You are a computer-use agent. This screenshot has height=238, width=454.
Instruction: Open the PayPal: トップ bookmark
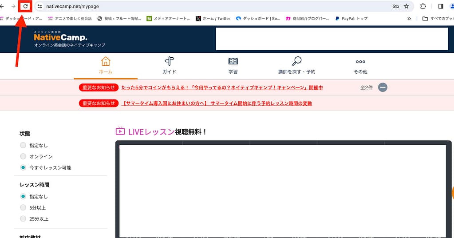click(351, 19)
